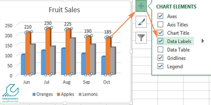
Task: Select the Lemons legend entry
Action: click(88, 94)
